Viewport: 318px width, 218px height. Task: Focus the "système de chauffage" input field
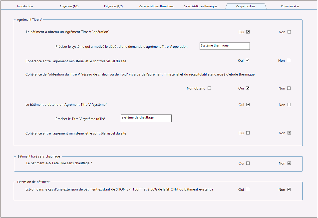(146, 118)
